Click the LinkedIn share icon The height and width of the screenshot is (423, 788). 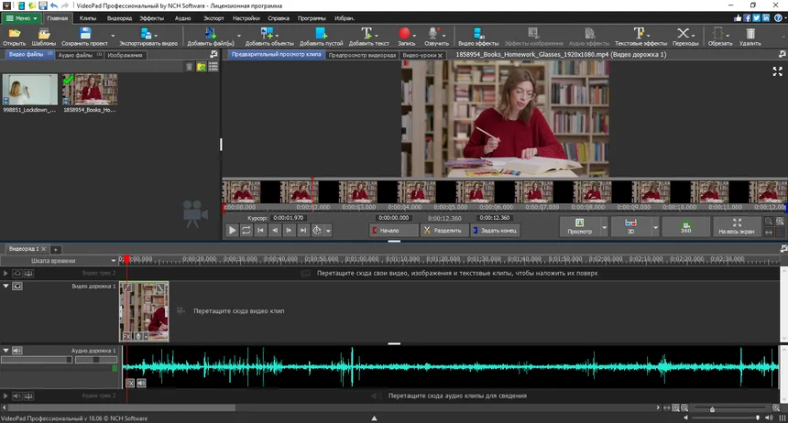tap(766, 18)
